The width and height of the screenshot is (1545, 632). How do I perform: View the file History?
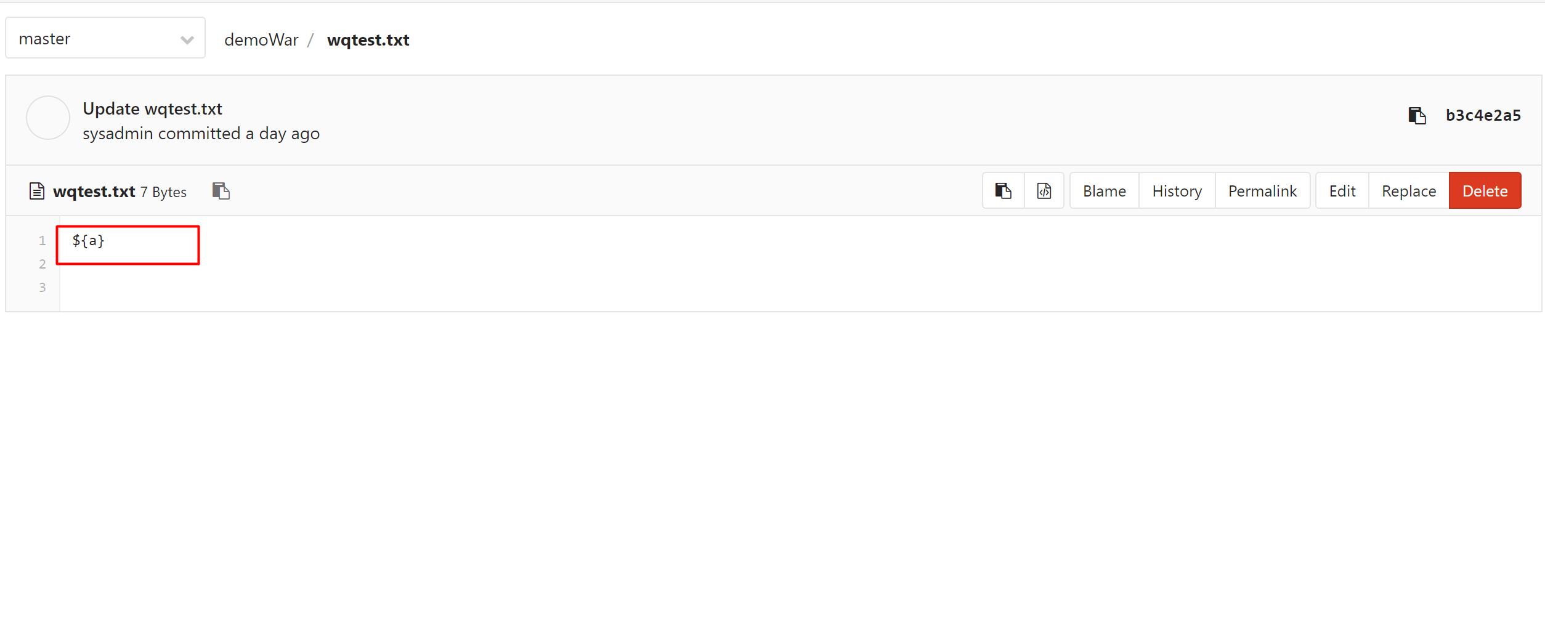click(1177, 191)
